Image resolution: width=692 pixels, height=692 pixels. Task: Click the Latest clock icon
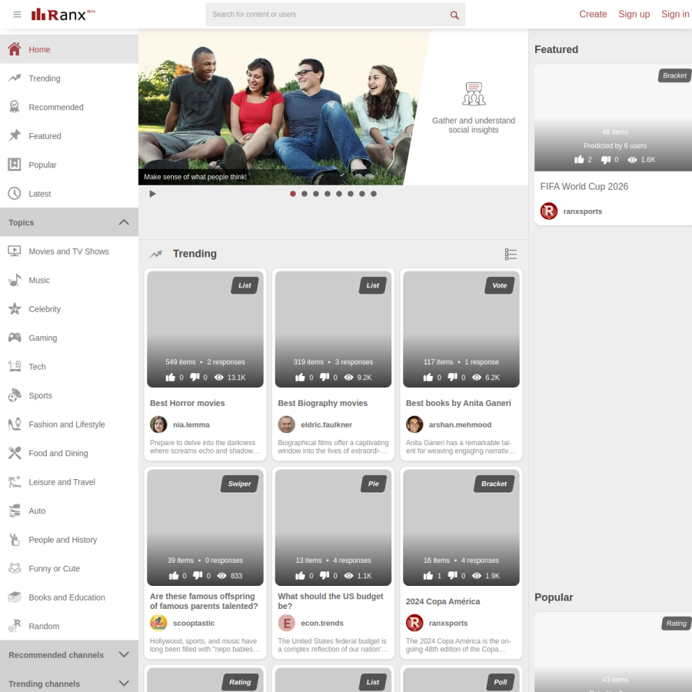[15, 193]
